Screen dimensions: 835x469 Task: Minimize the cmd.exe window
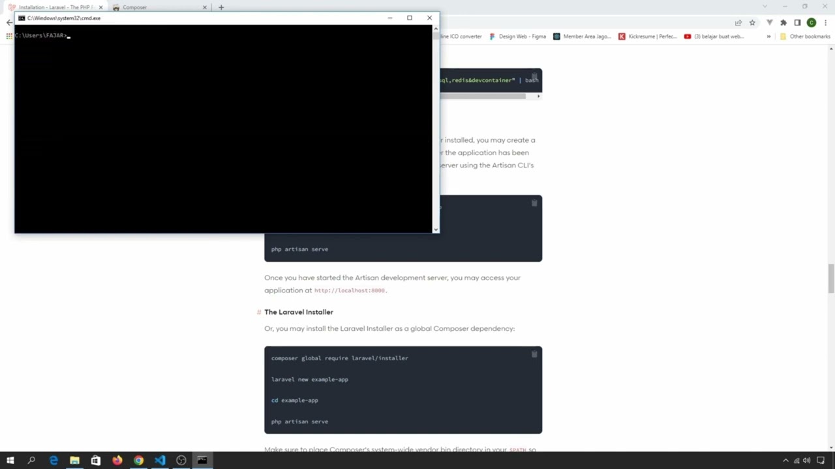pos(390,18)
